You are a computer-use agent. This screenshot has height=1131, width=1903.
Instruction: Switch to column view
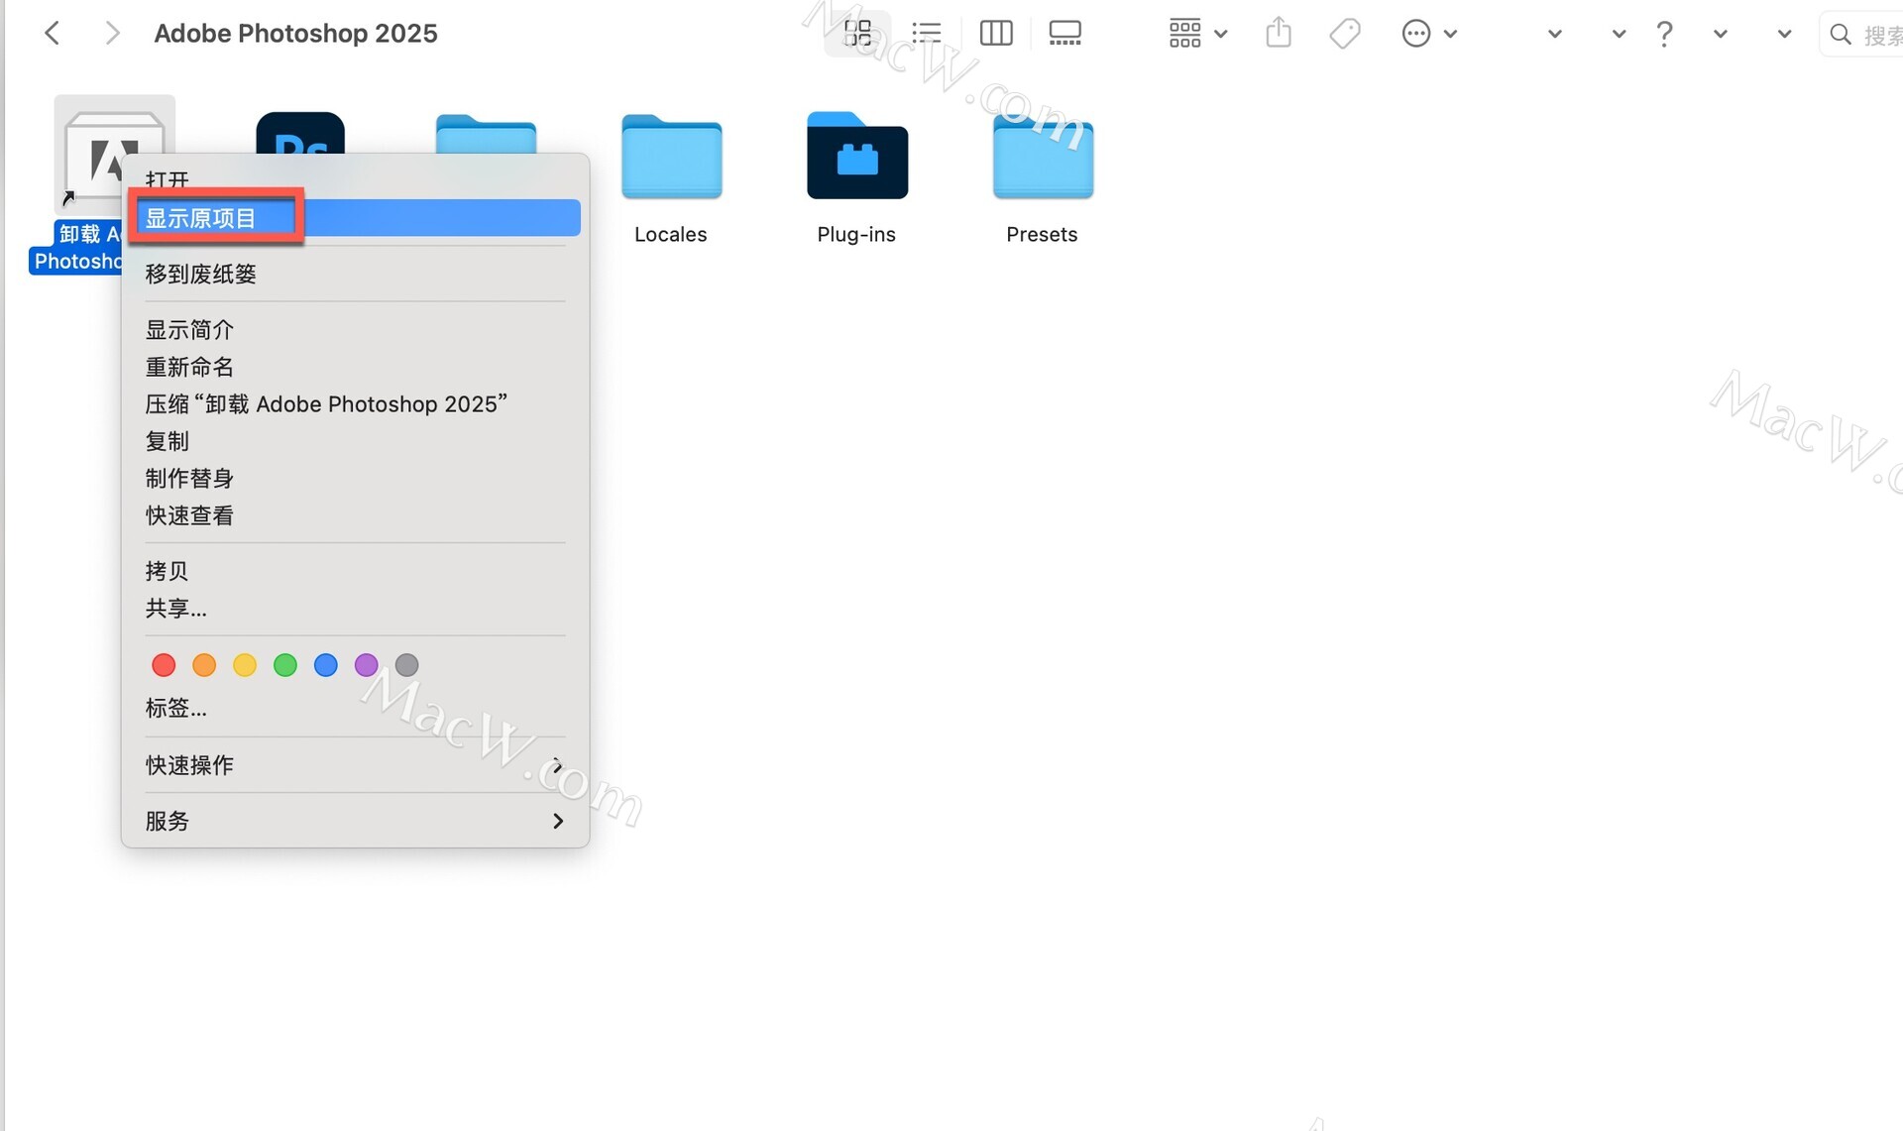coord(996,34)
